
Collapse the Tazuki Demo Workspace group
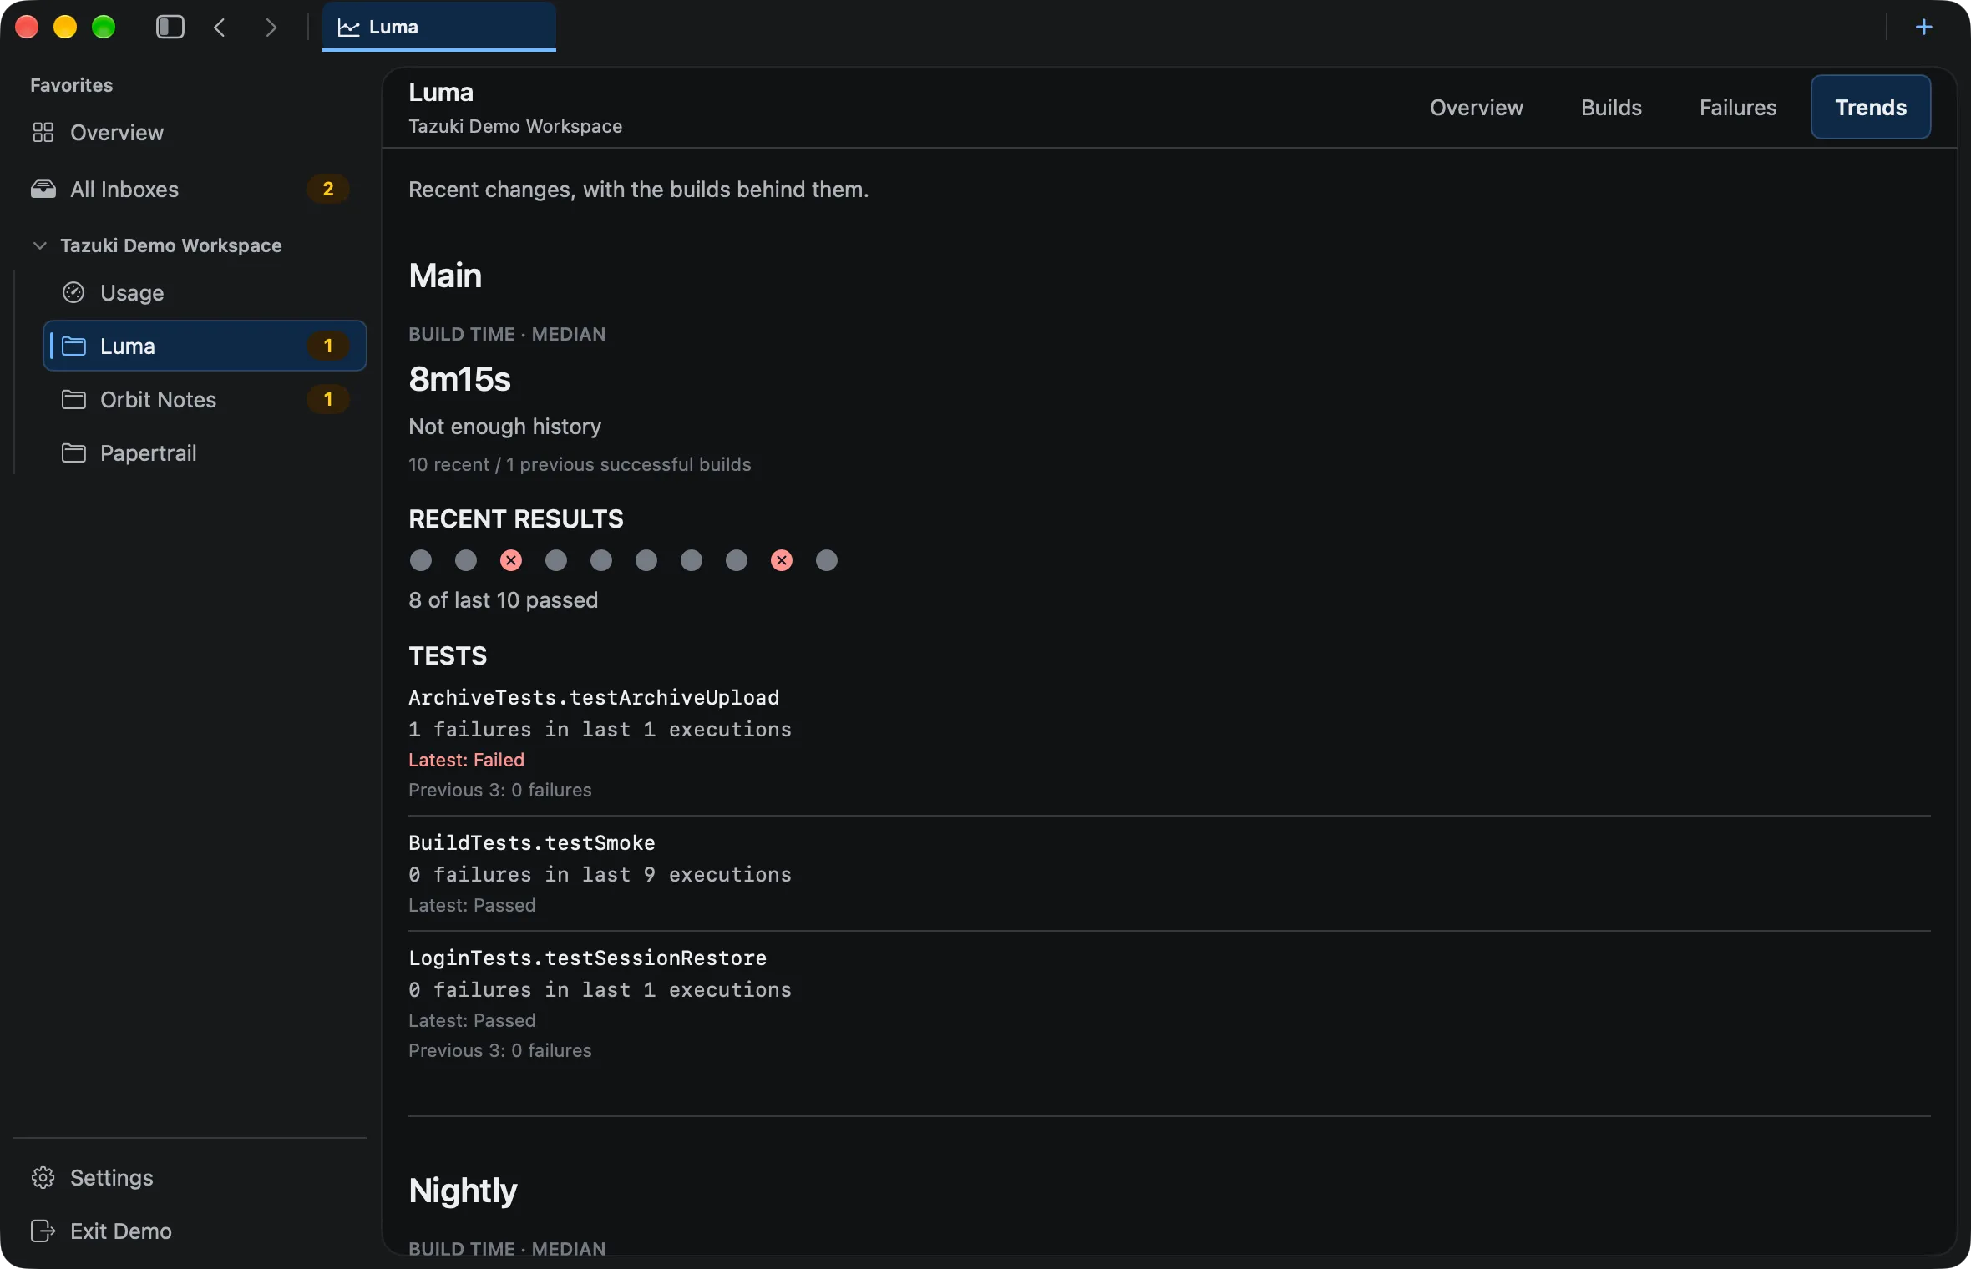pyautogui.click(x=39, y=245)
